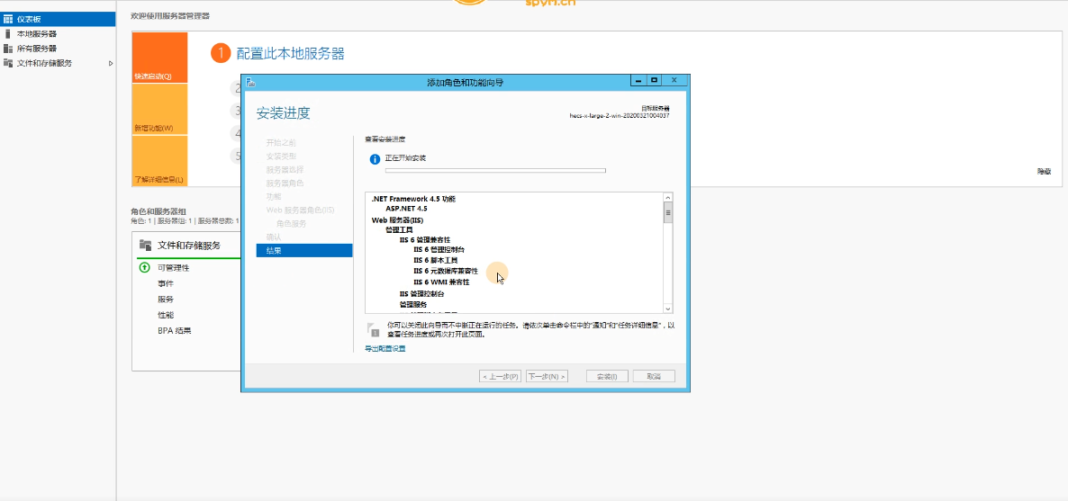Screen dimensions: 1068x501
Task: Click target server name hecs-x-large-2-win text
Action: pyautogui.click(x=620, y=116)
